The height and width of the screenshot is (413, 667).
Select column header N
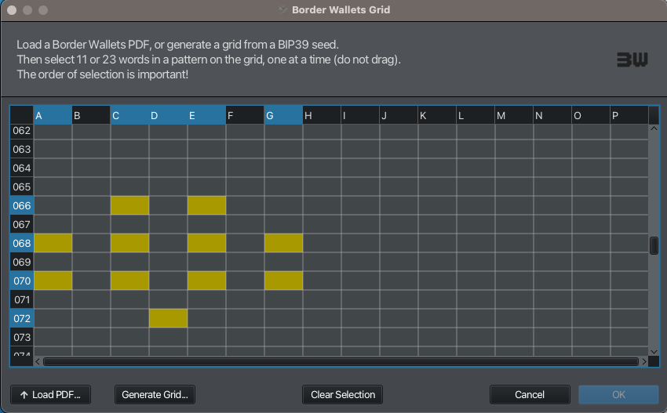click(552, 115)
